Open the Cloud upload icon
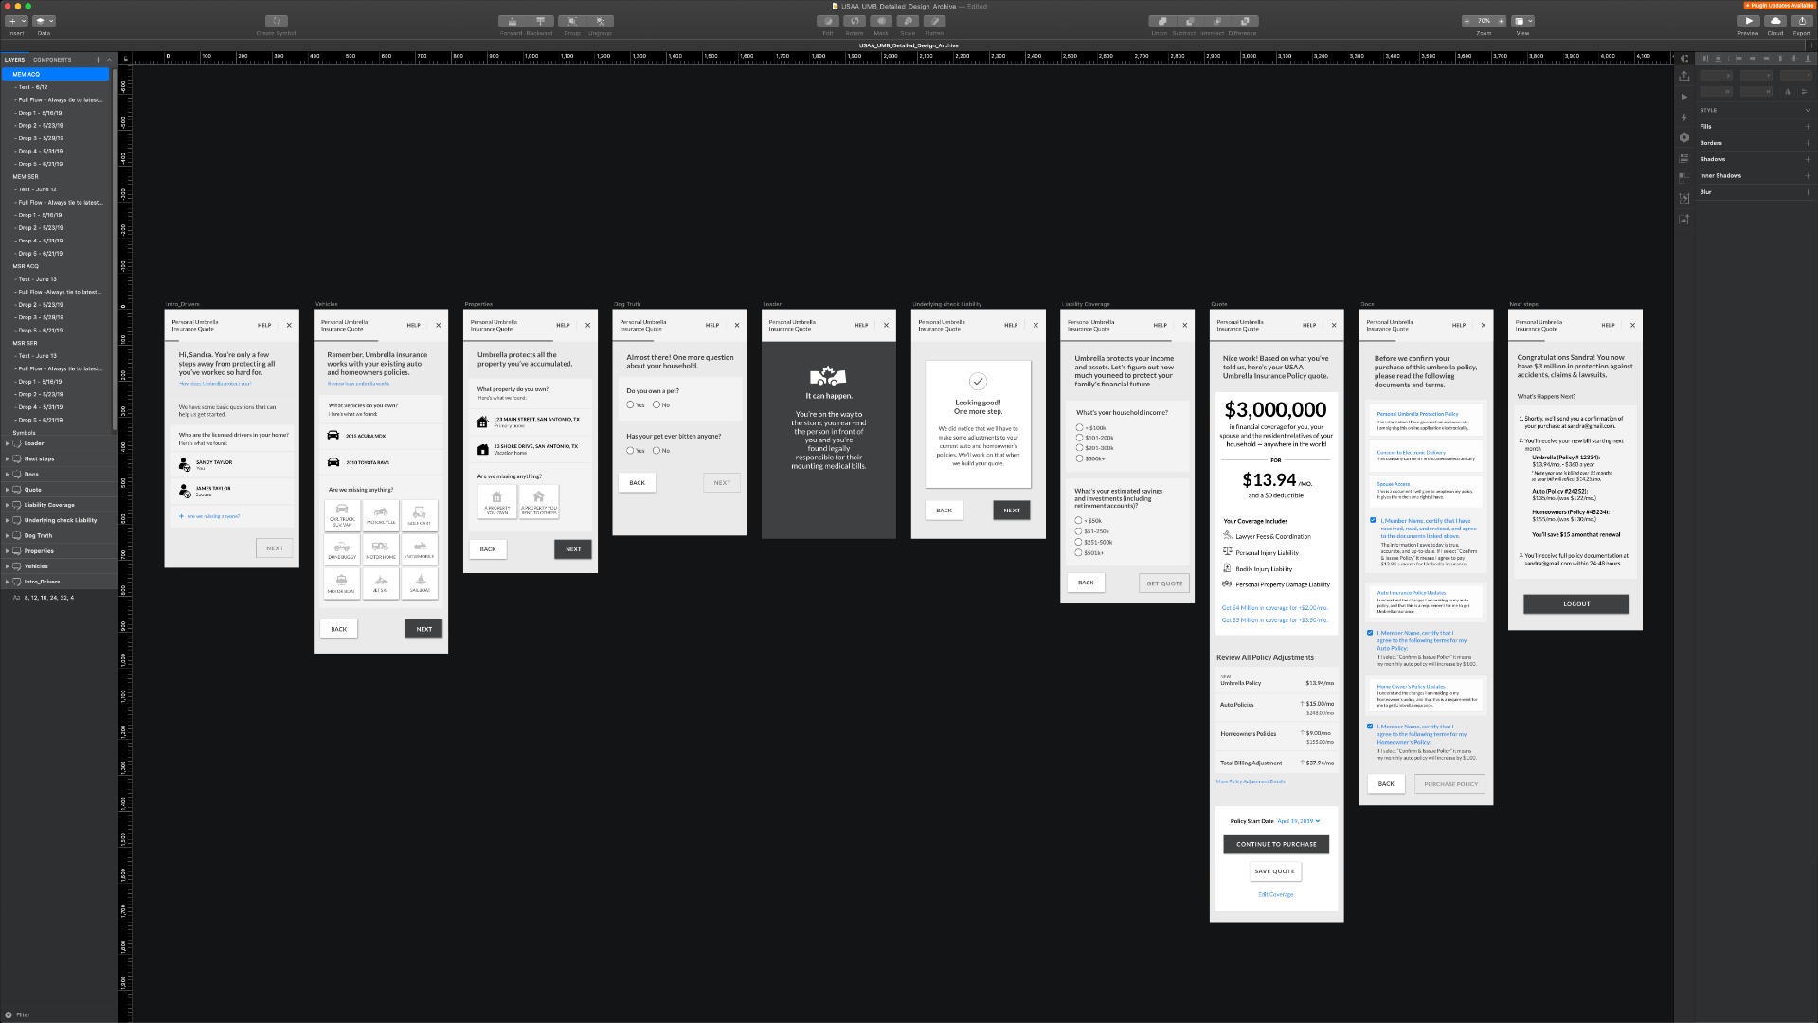Image resolution: width=1818 pixels, height=1023 pixels. (x=1775, y=21)
